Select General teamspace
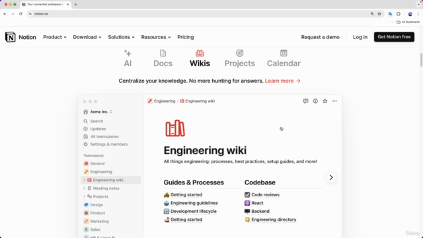The height and width of the screenshot is (238, 423). (94, 163)
